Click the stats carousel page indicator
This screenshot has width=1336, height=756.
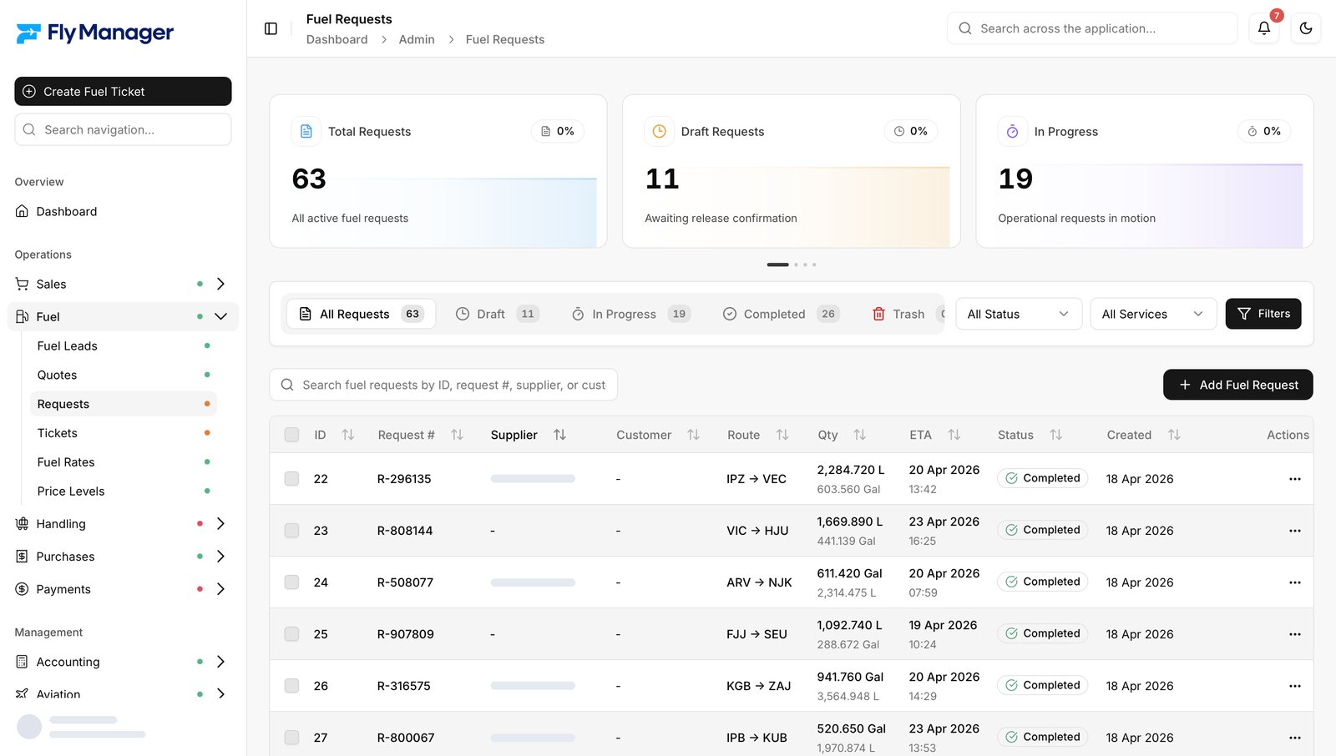coord(792,265)
